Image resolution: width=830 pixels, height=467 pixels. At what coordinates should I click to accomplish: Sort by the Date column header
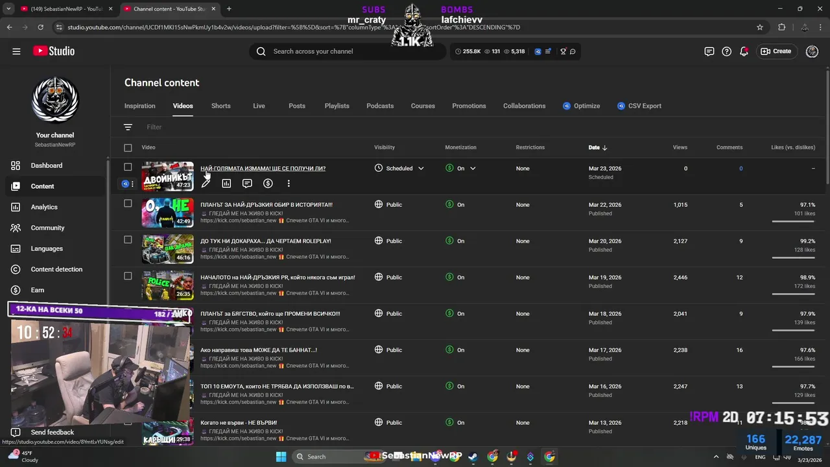pyautogui.click(x=598, y=148)
